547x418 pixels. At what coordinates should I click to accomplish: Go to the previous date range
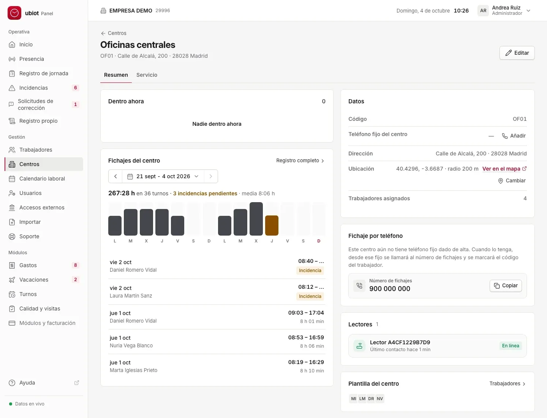[x=115, y=176]
